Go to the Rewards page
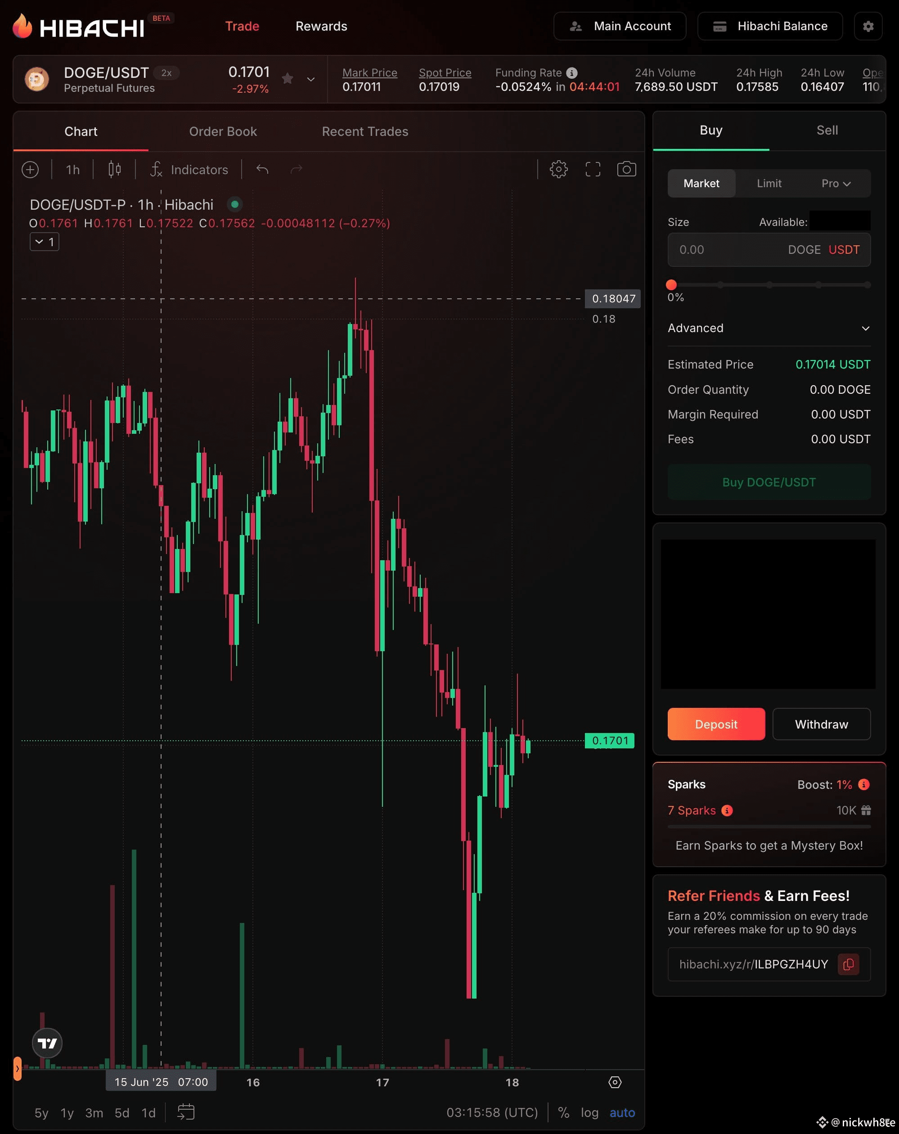The image size is (899, 1134). (321, 26)
